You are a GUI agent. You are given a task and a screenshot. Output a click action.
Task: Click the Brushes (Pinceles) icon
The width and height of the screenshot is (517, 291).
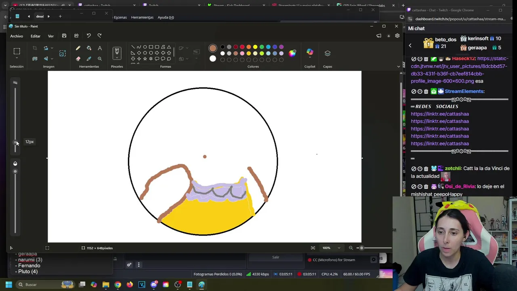coord(117,52)
